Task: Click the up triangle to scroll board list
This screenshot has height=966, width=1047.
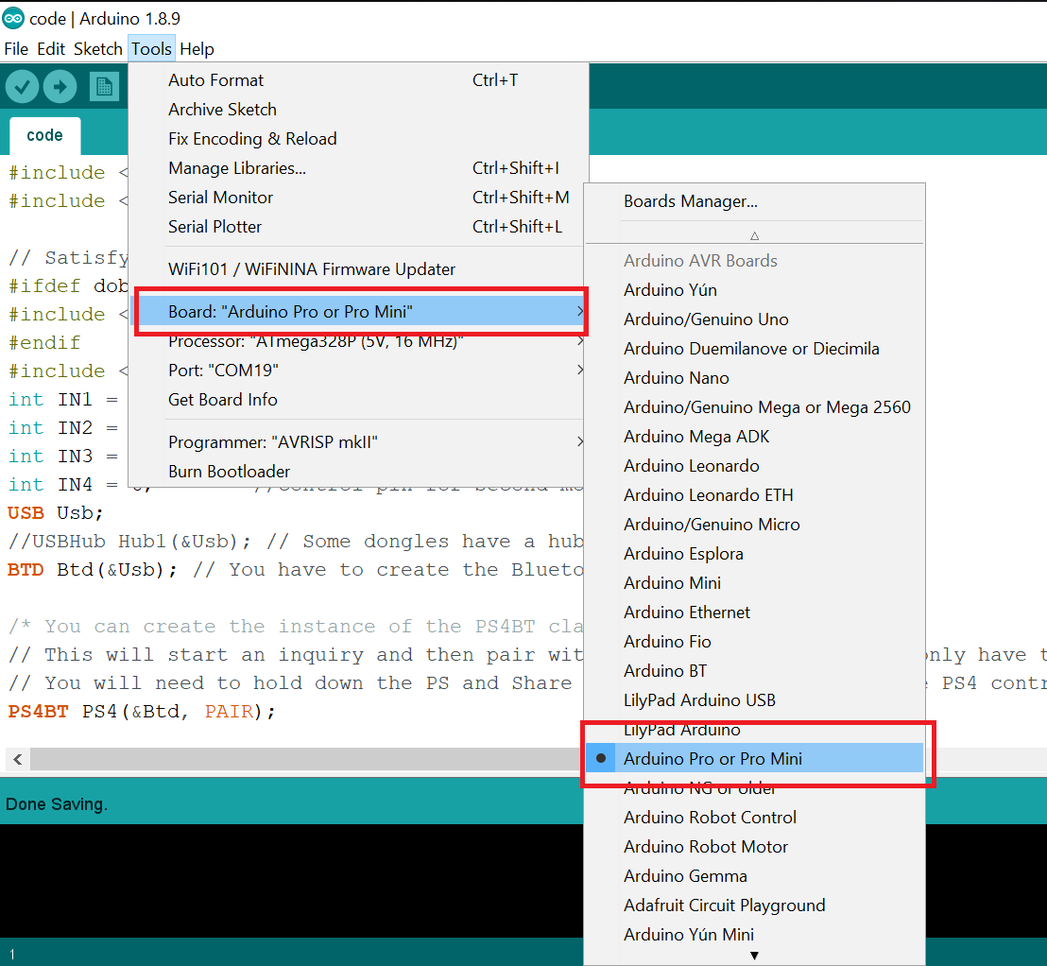Action: coord(754,235)
